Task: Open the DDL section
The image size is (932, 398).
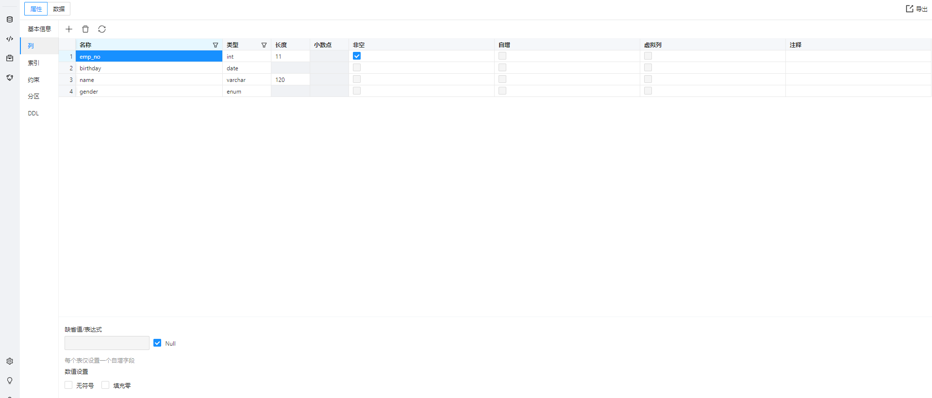Action: (x=39, y=113)
